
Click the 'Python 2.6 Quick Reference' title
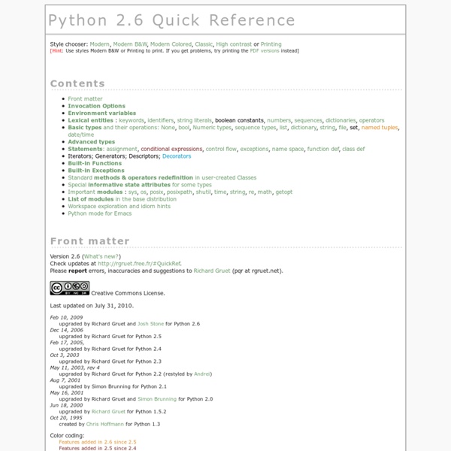point(171,20)
